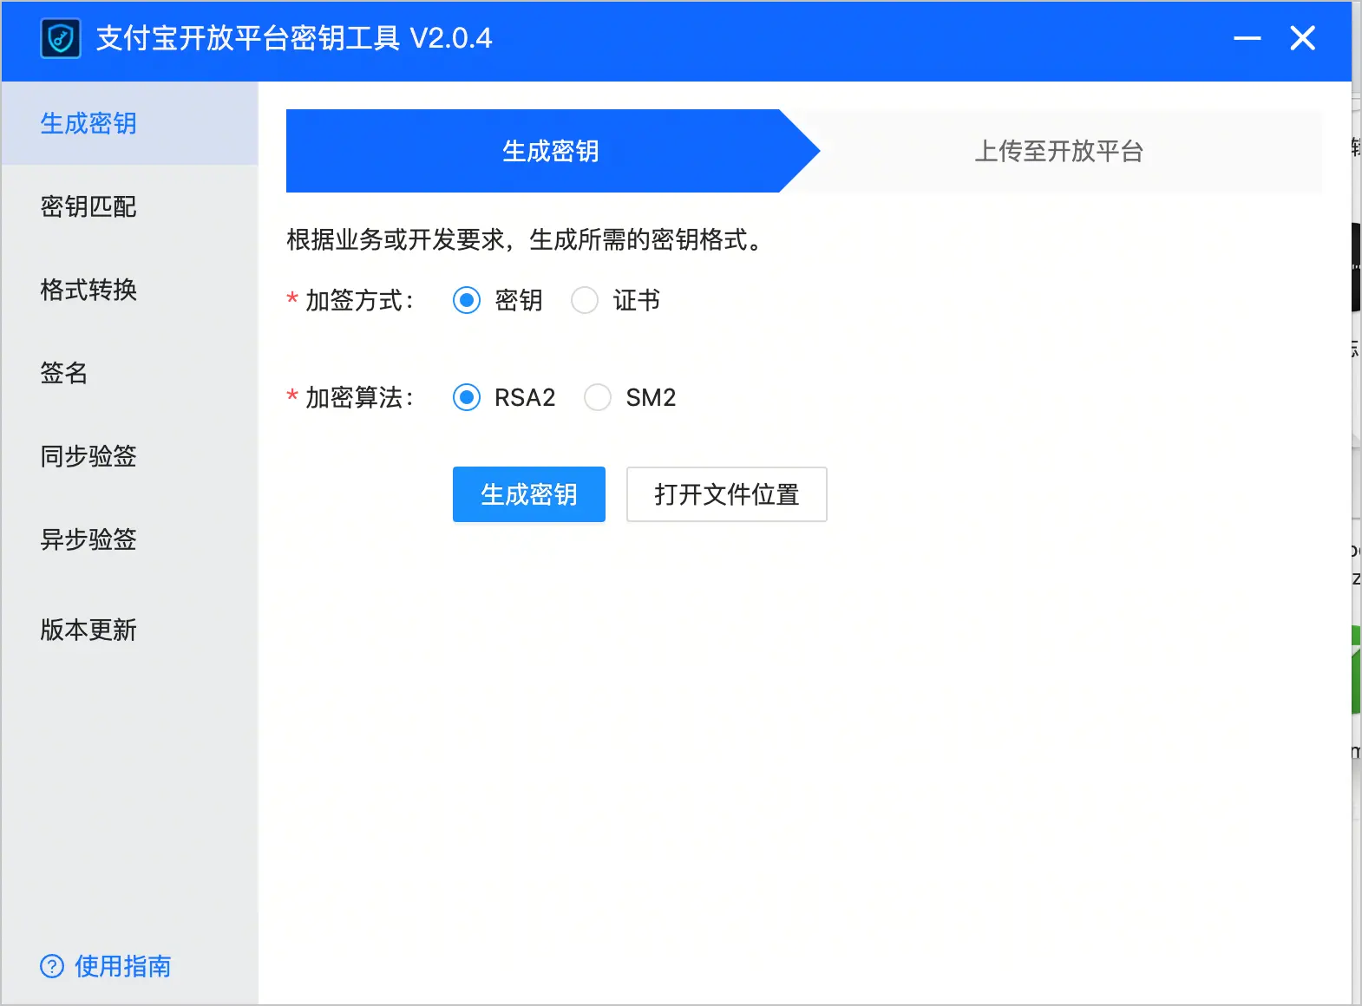1362x1006 pixels.
Task: Click the 打开文件位置 button
Action: coord(727,494)
